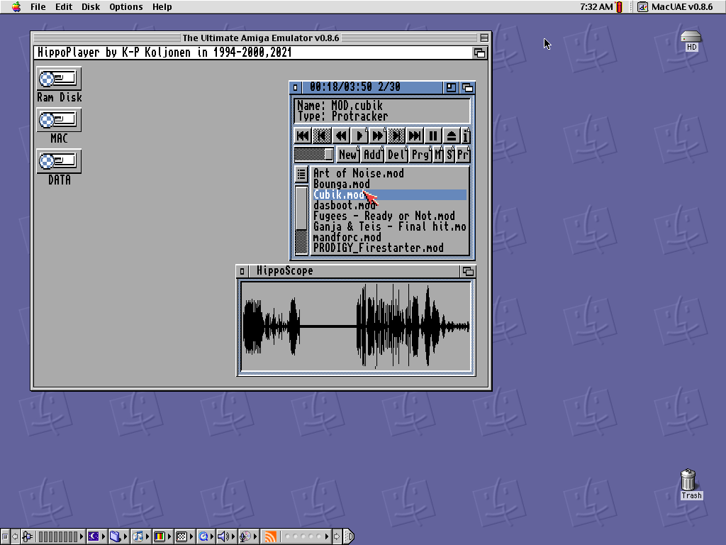This screenshot has height=545, width=726.
Task: Select the MAC disk icon
Action: (60, 126)
